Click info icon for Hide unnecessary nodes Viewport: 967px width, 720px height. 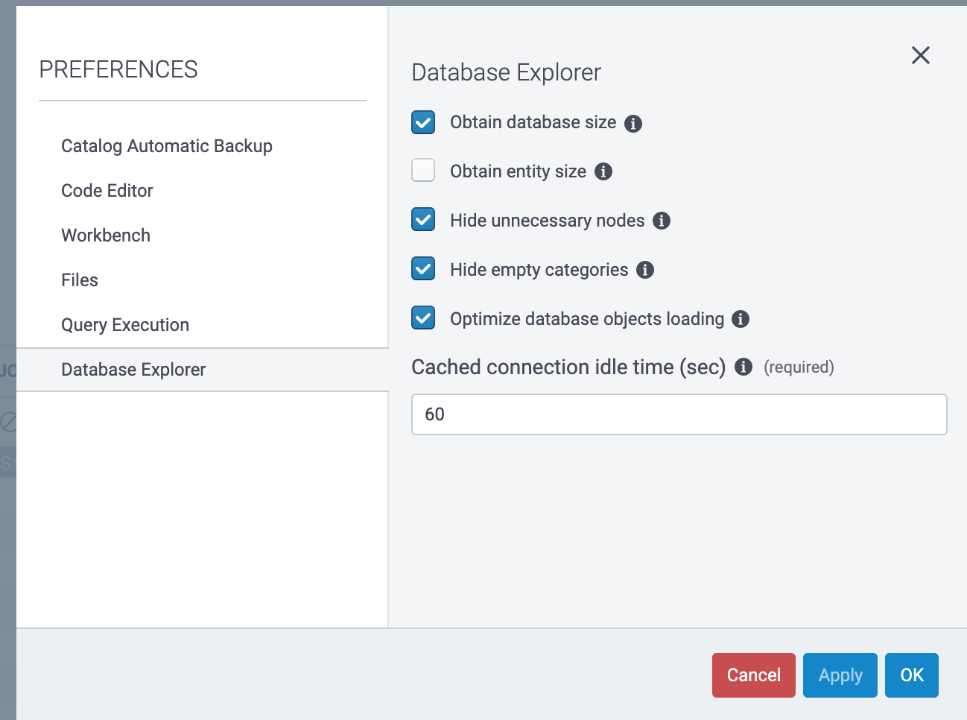tap(662, 221)
